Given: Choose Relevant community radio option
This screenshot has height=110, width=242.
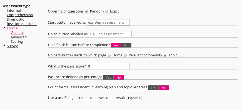Looking at the screenshot, I should (x=125, y=55).
